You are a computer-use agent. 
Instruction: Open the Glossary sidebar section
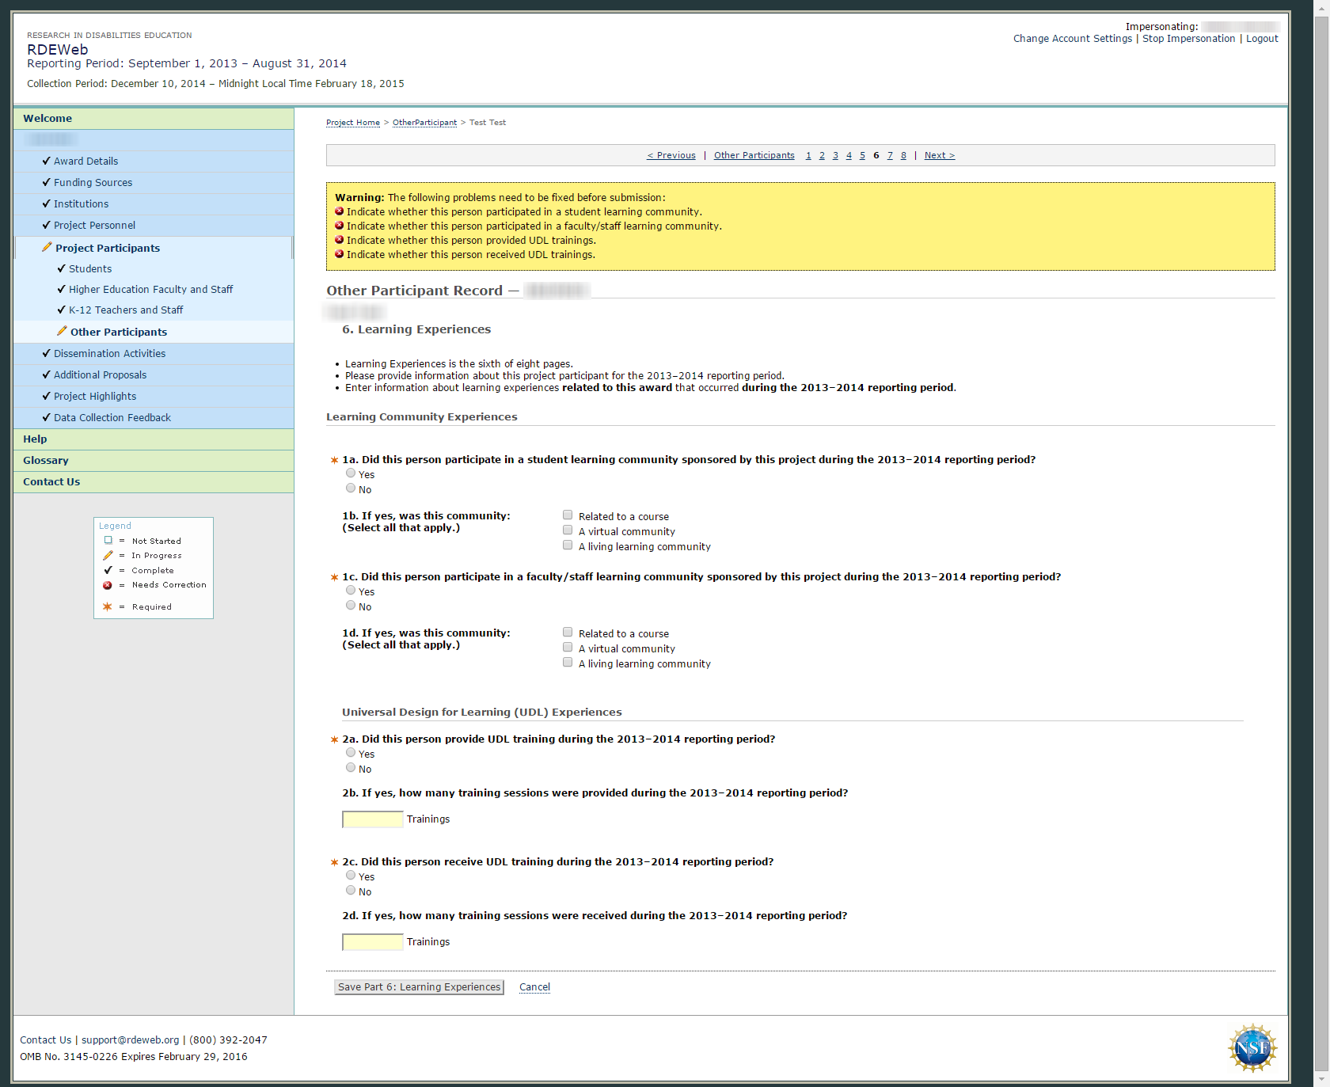pos(45,460)
